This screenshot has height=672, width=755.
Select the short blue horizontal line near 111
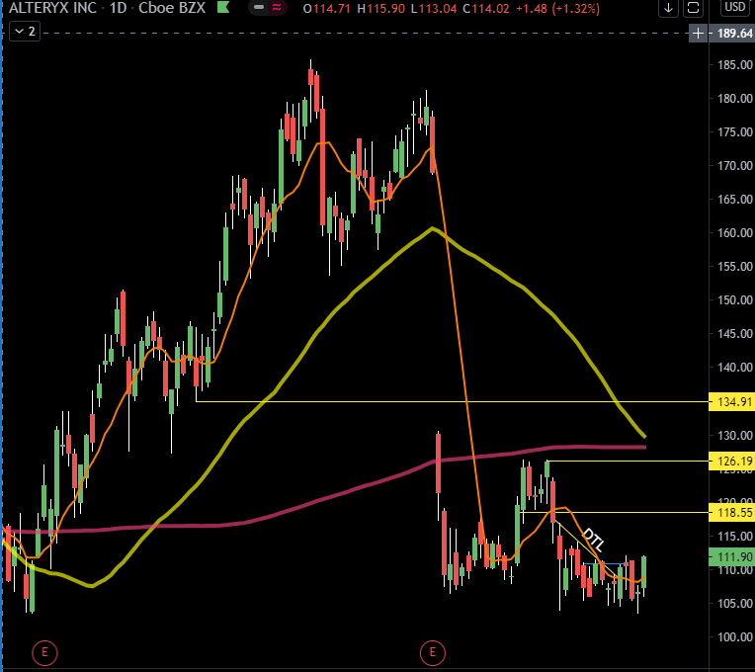(604, 563)
